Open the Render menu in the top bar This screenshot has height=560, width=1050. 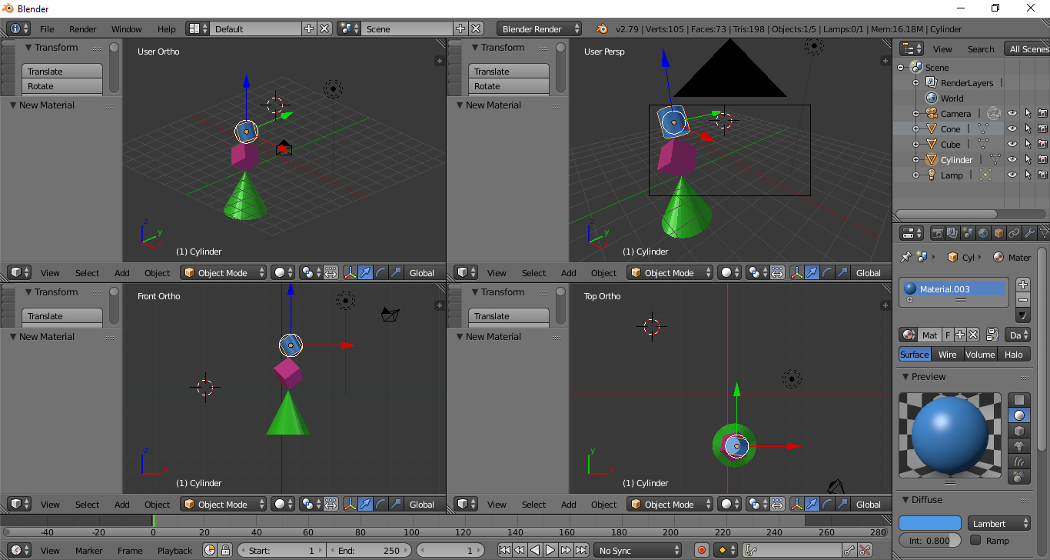tap(82, 29)
